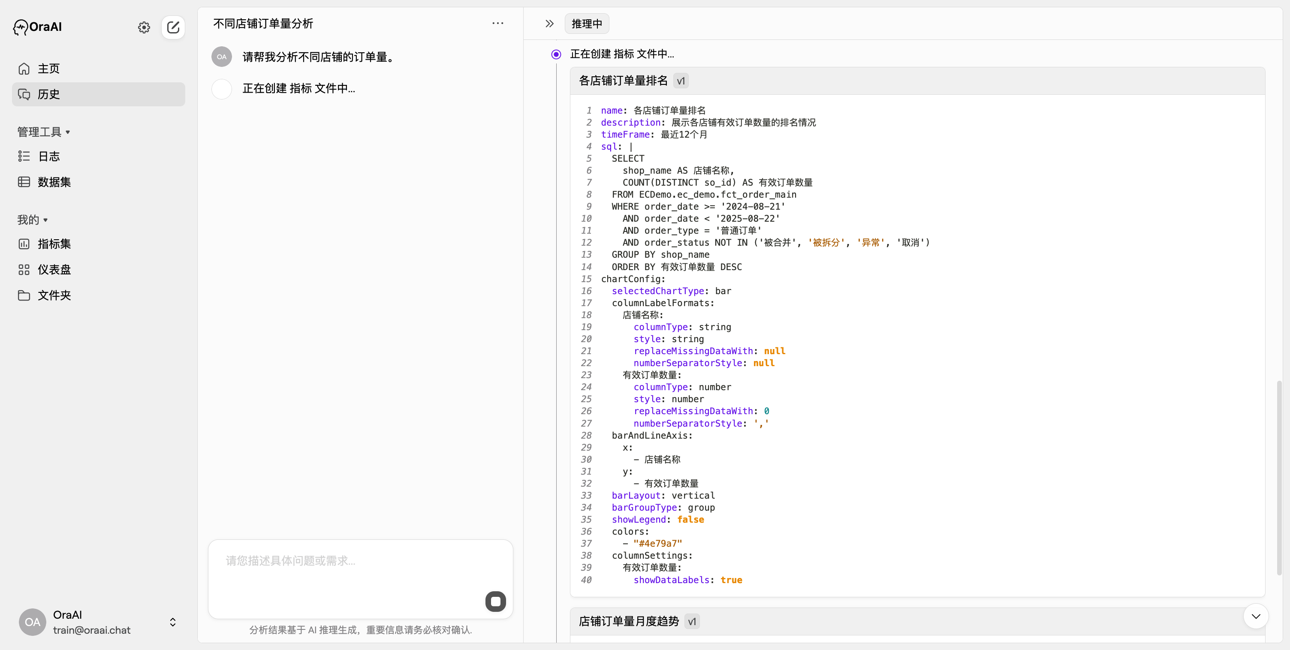Collapse the reasoning panel with double chevron
The width and height of the screenshot is (1290, 650).
[549, 24]
